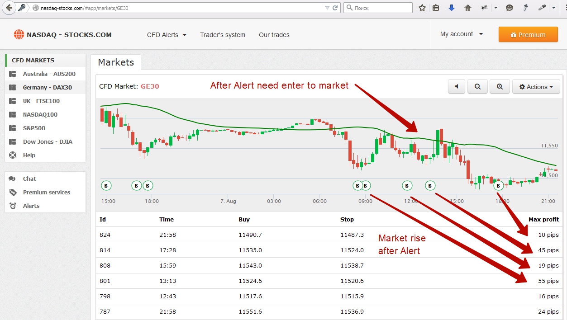The height and width of the screenshot is (320, 567).
Task: Expand the CFD Alerts menu
Action: [167, 35]
